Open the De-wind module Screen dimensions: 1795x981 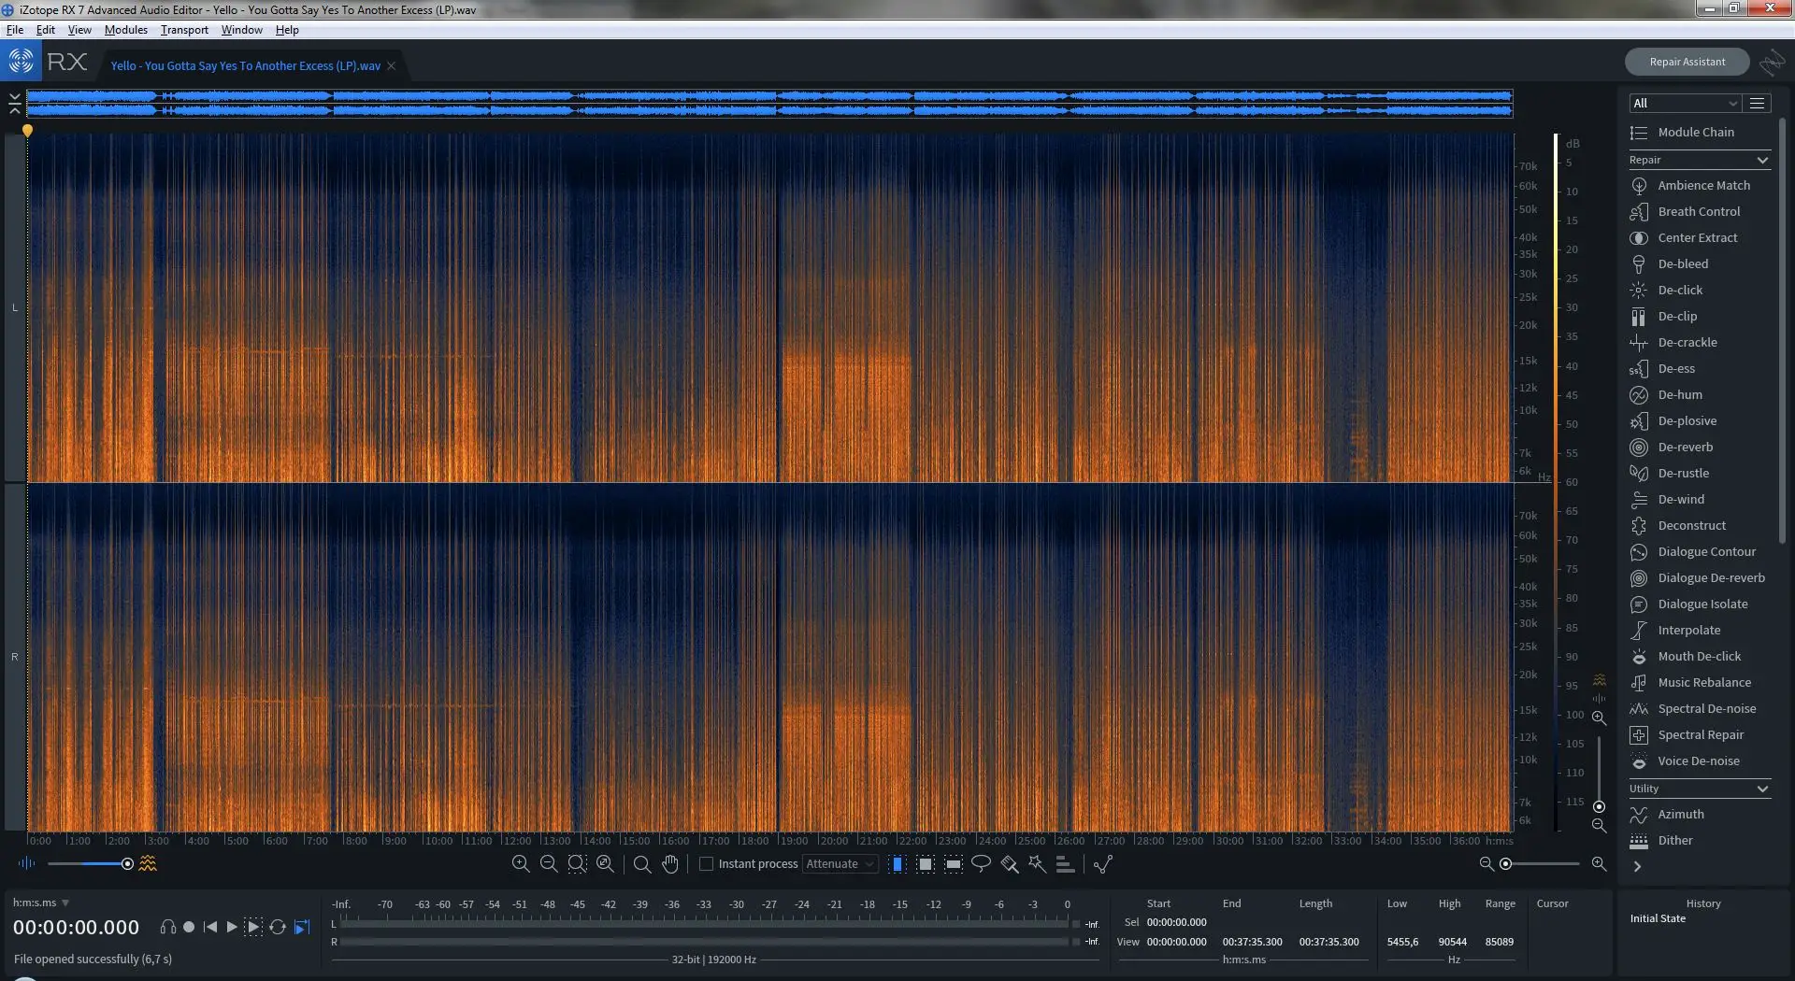tap(1668, 499)
